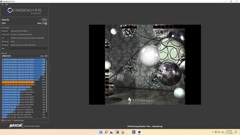
Task: Click the rendering preview image
Action: [145, 64]
